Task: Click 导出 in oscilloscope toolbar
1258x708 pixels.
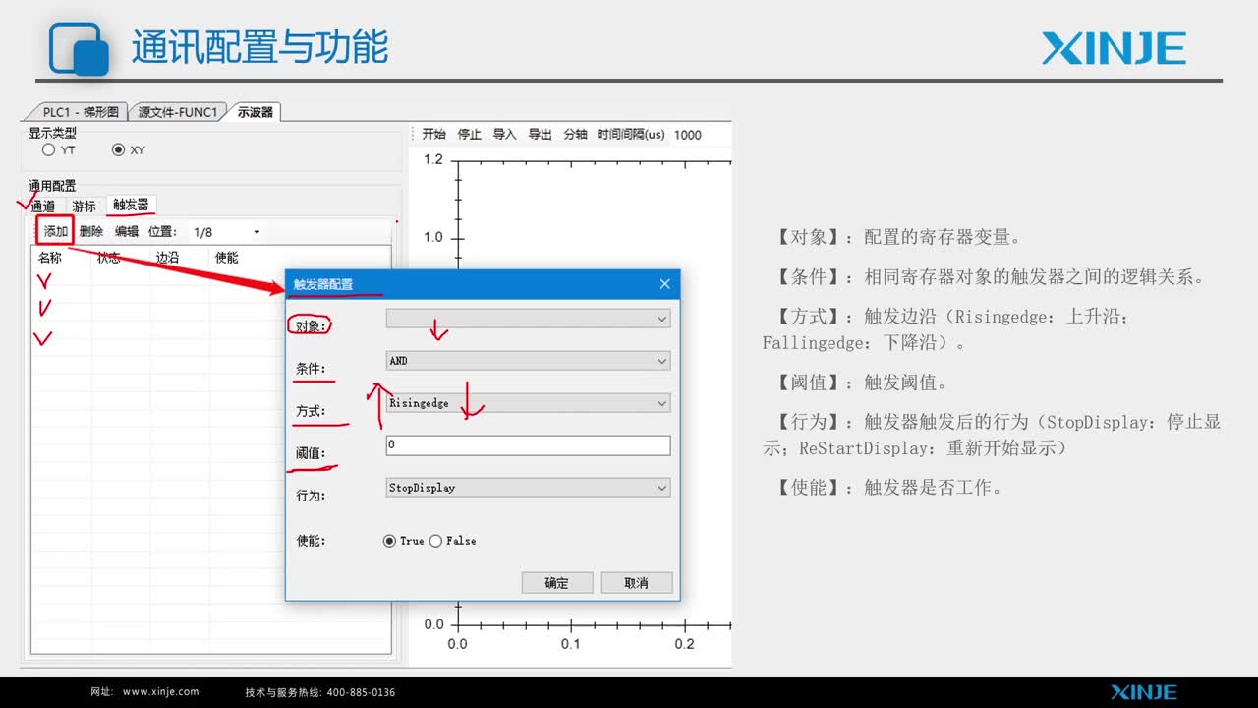Action: click(x=541, y=135)
